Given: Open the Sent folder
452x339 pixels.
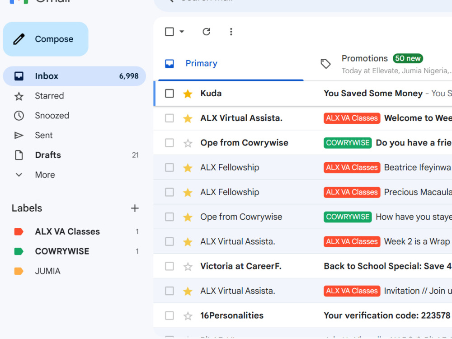Looking at the screenshot, I should click(75, 135).
